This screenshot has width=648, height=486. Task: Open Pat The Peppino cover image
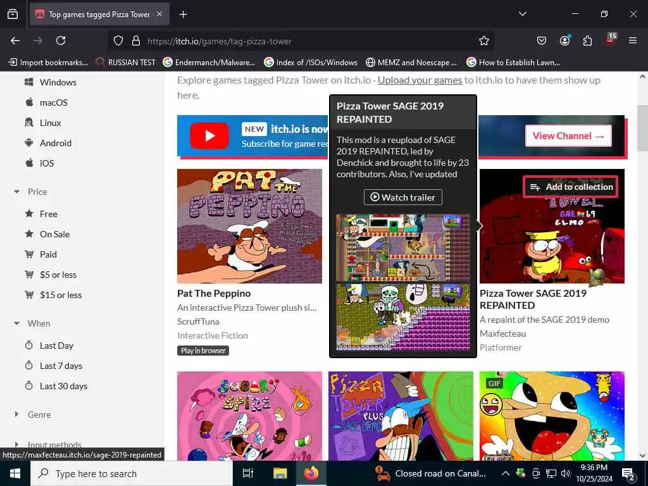click(249, 226)
